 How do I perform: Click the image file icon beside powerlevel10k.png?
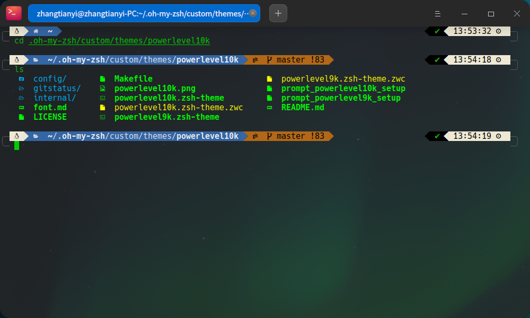[x=103, y=88]
